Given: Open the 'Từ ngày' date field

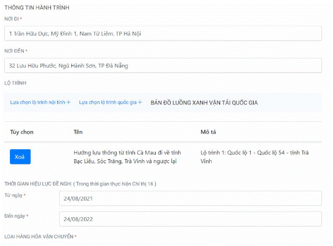Looking at the screenshot, I should pos(191,199).
